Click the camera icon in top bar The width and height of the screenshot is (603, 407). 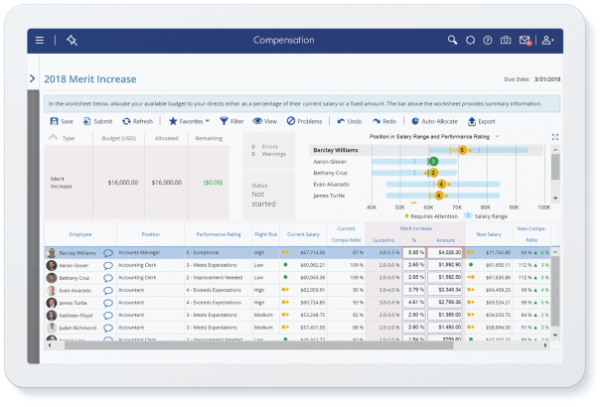(x=506, y=41)
